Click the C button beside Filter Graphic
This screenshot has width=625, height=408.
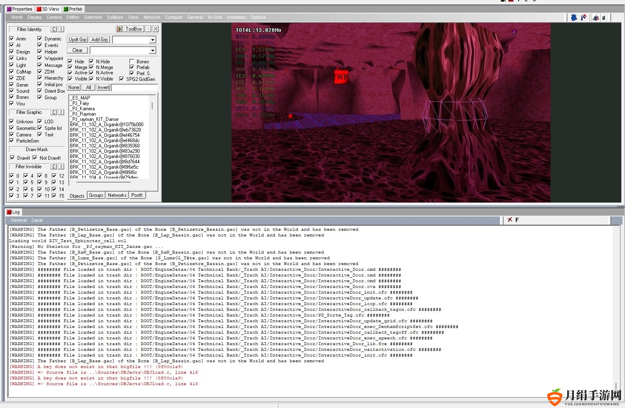tap(54, 112)
